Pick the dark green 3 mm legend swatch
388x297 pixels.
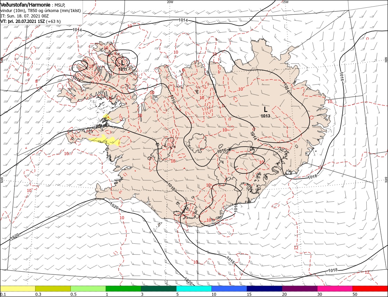point(159,288)
